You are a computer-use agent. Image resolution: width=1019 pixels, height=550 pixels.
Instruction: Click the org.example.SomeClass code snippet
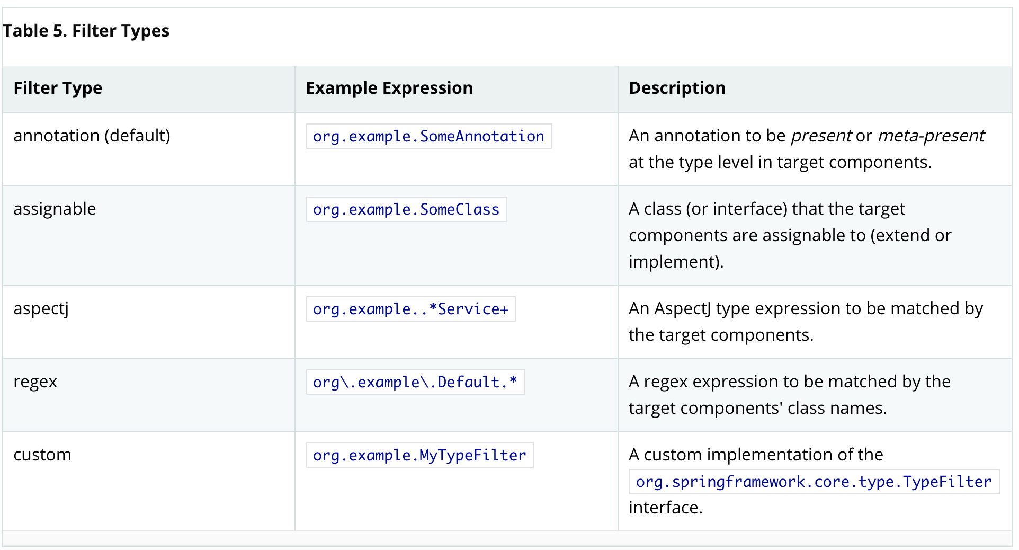pyautogui.click(x=406, y=210)
